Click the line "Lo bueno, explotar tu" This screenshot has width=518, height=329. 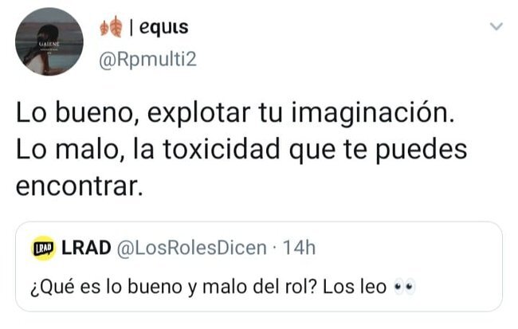point(149,113)
